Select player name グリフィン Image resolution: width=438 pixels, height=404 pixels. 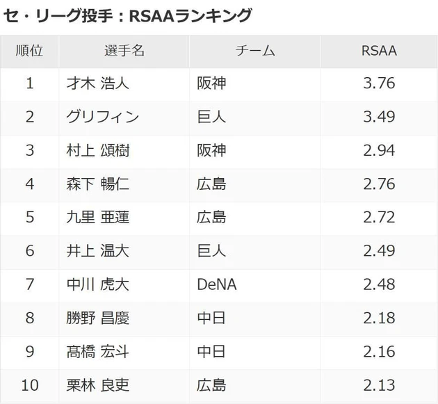click(x=102, y=117)
